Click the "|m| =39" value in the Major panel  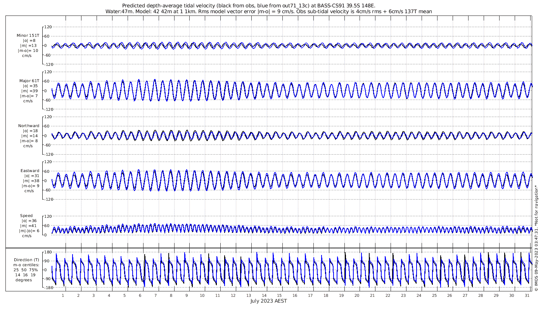click(30, 91)
